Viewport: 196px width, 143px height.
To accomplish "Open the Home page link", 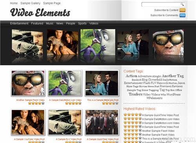I will pos(14,3).
